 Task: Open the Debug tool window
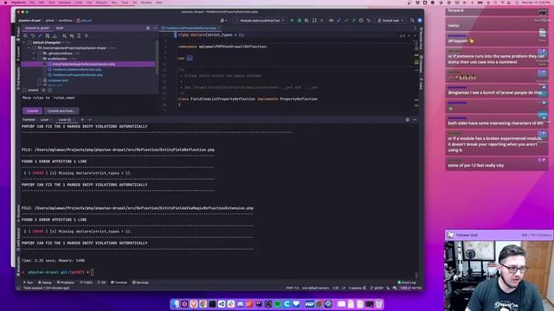tap(45, 282)
